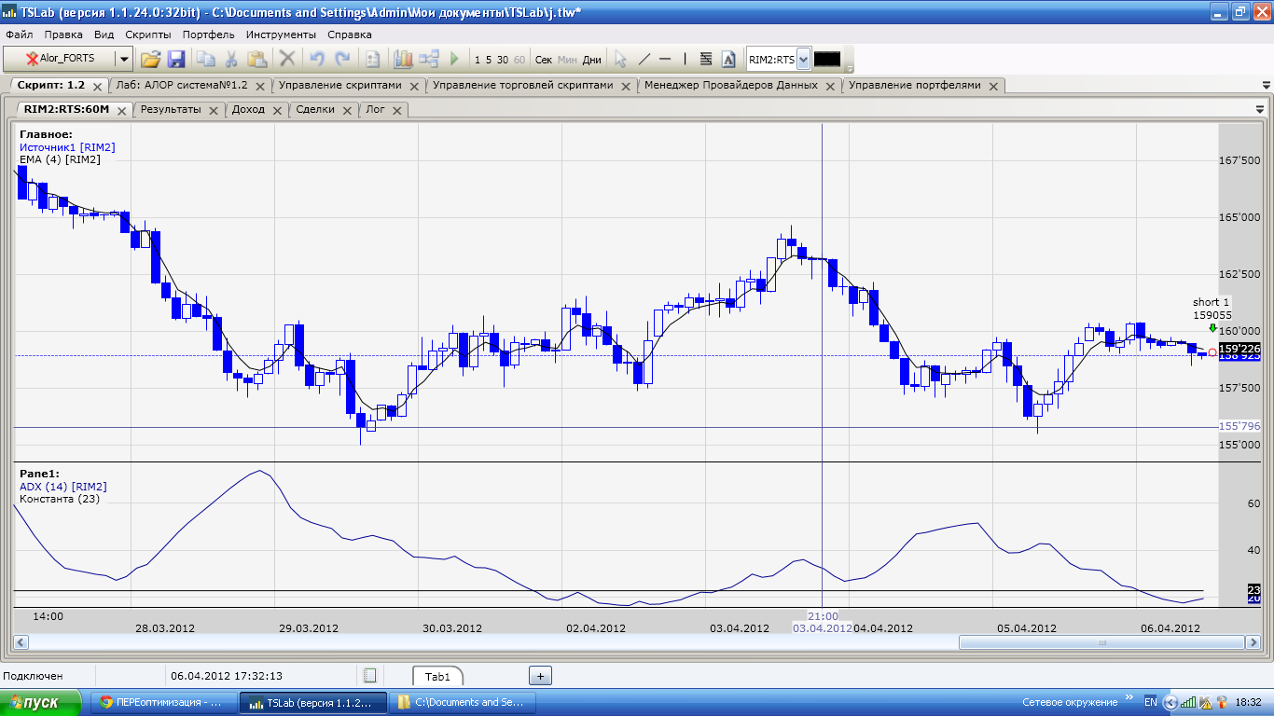
Task: Click the plus button next to Tab1
Action: click(541, 676)
